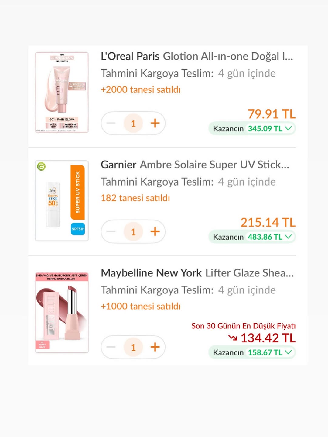Decrease L'Oreal Paris Glotion quantity with minus
The width and height of the screenshot is (328, 437).
point(111,123)
